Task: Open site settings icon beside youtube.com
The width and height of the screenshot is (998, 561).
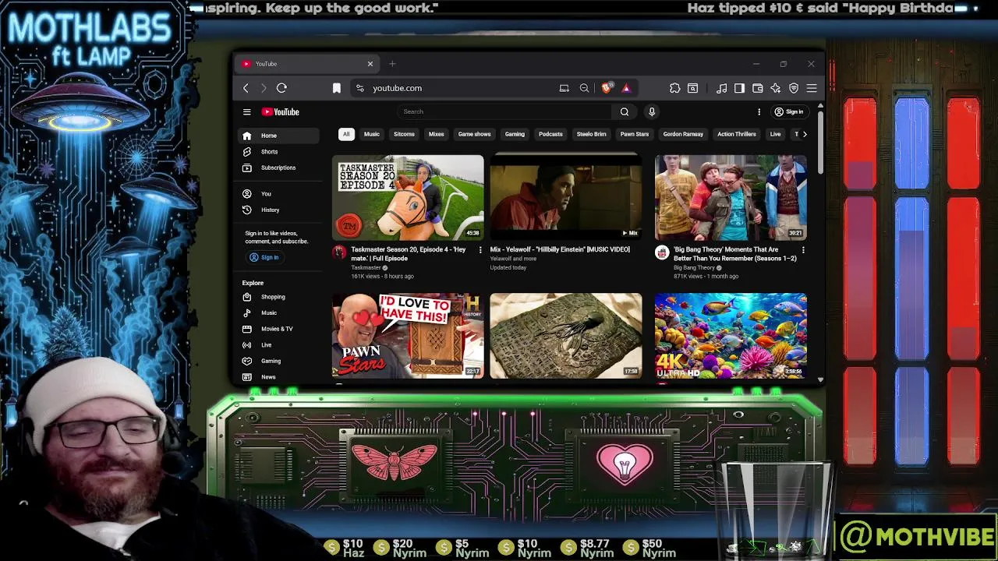Action: coord(359,88)
